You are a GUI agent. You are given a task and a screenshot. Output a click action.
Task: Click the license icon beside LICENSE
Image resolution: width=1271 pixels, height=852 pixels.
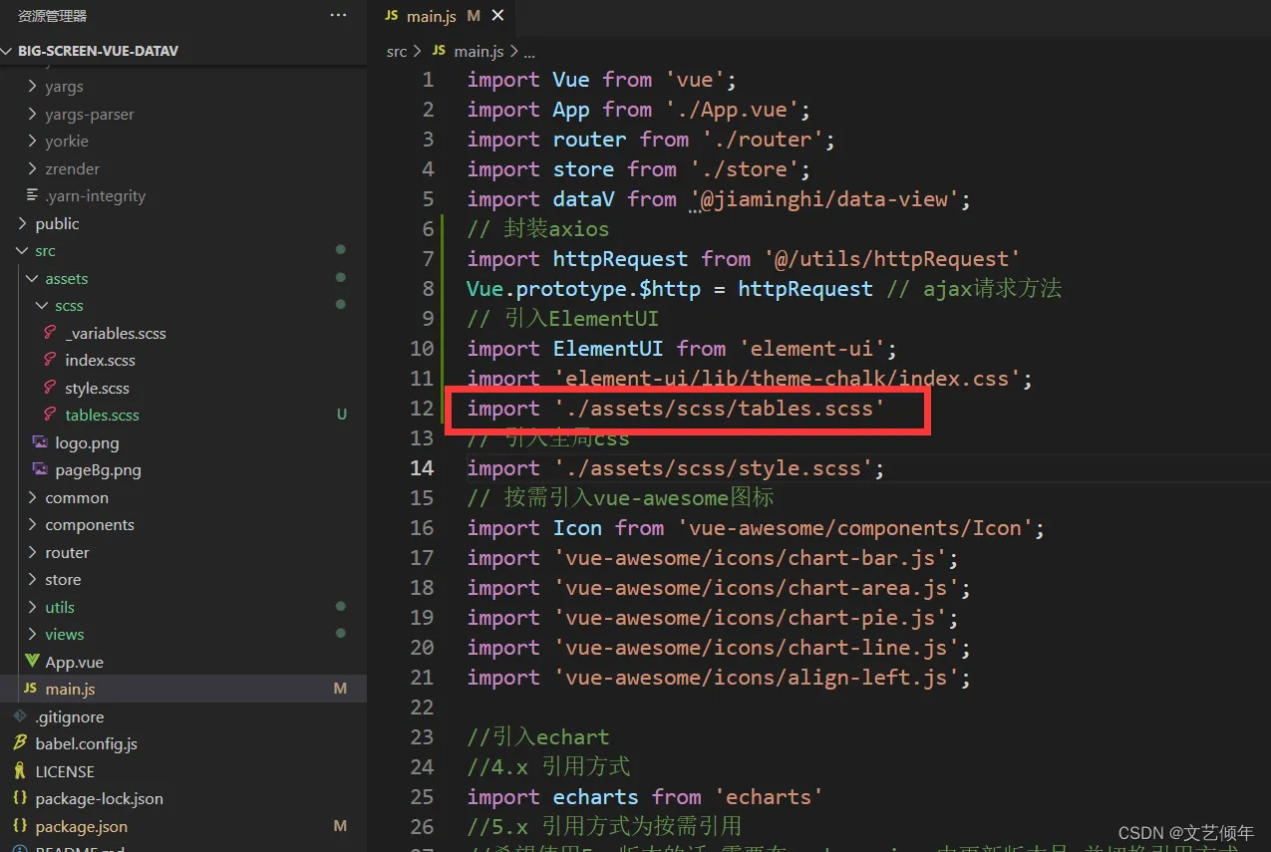coord(20,771)
